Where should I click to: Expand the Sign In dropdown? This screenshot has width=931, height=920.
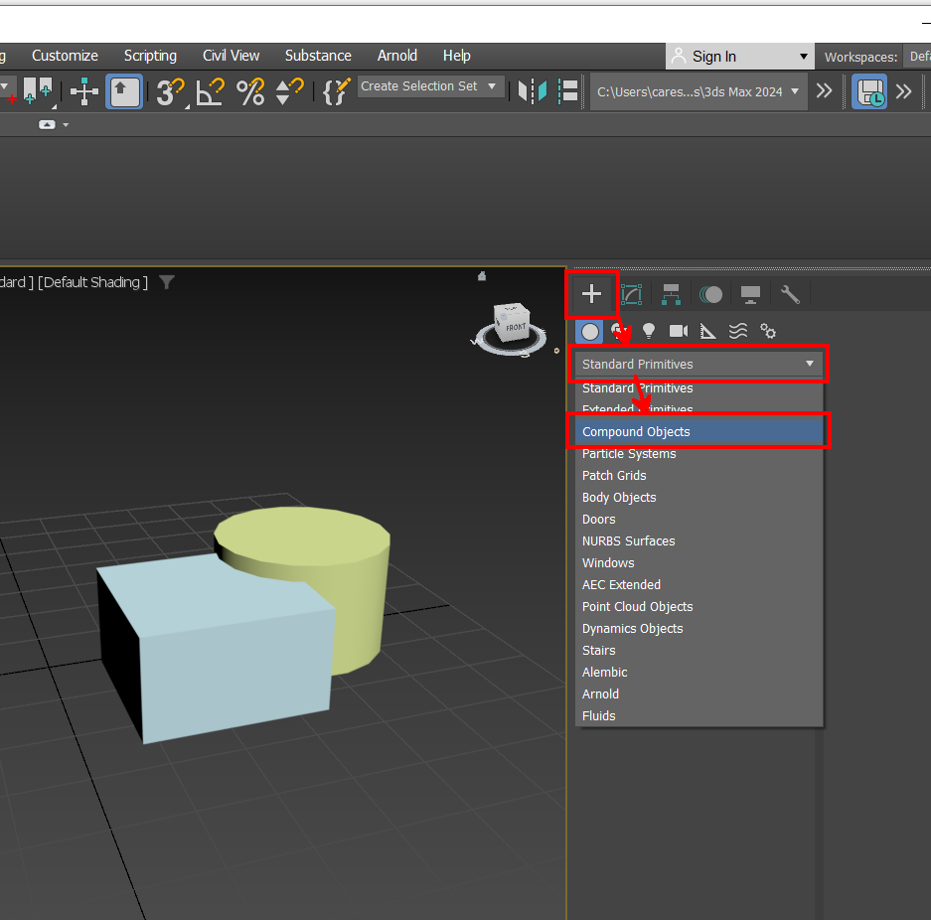(x=740, y=57)
